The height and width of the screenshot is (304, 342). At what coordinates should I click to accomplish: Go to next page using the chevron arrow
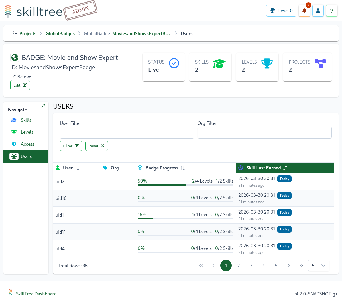289,266
